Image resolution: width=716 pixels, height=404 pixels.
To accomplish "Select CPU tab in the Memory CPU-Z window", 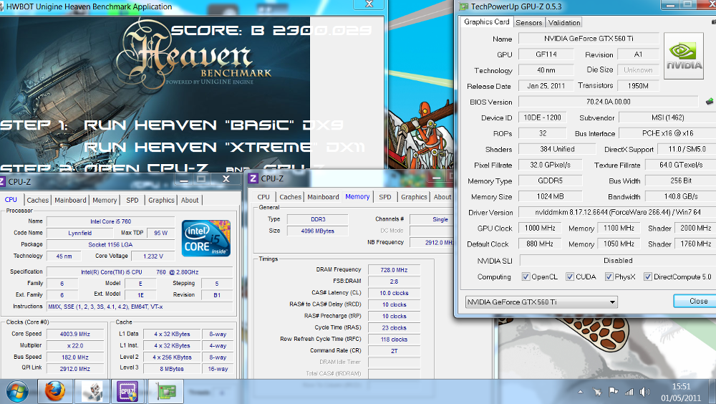I will (263, 197).
